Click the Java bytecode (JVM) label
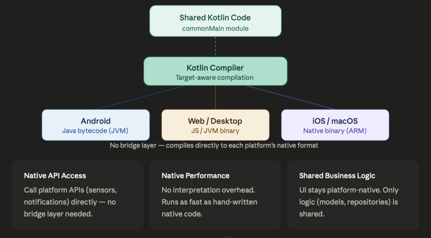This screenshot has height=238, width=431. click(x=96, y=131)
